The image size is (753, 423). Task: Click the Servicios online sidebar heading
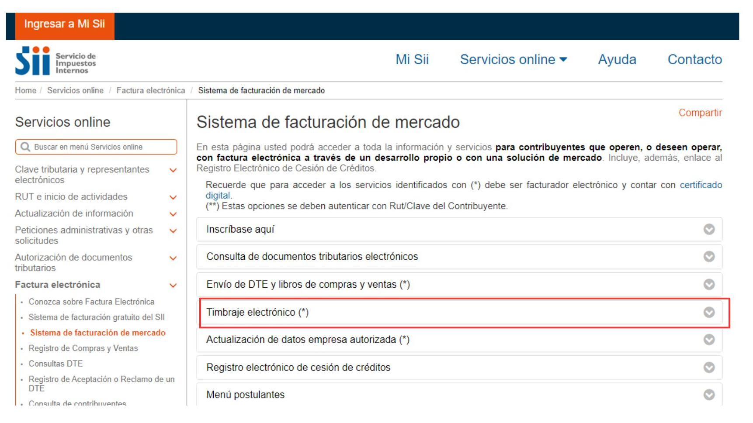62,122
